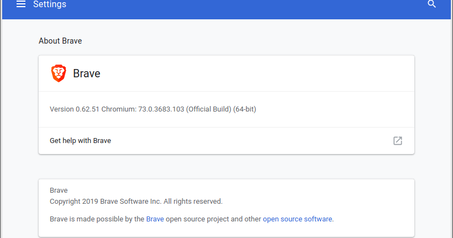
Task: Select the version 0.62.51 Chromium text
Action: tap(153, 109)
